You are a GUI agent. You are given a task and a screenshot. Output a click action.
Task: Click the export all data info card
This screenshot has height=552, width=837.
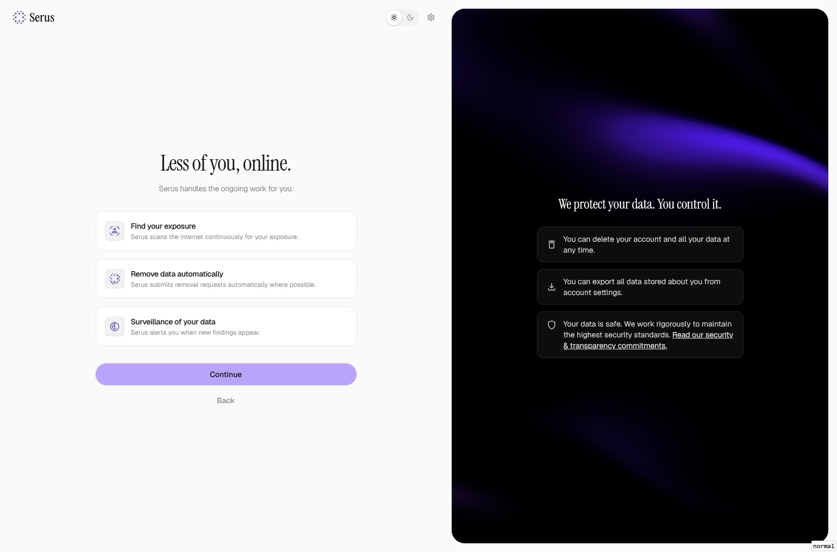(640, 287)
